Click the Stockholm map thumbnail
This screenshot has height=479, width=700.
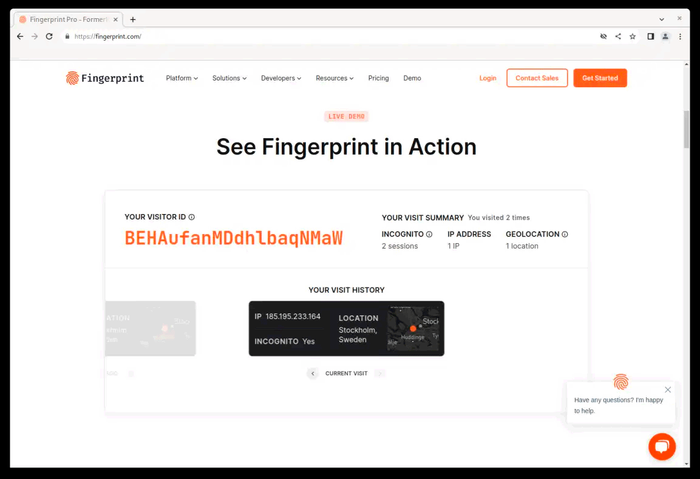413,329
